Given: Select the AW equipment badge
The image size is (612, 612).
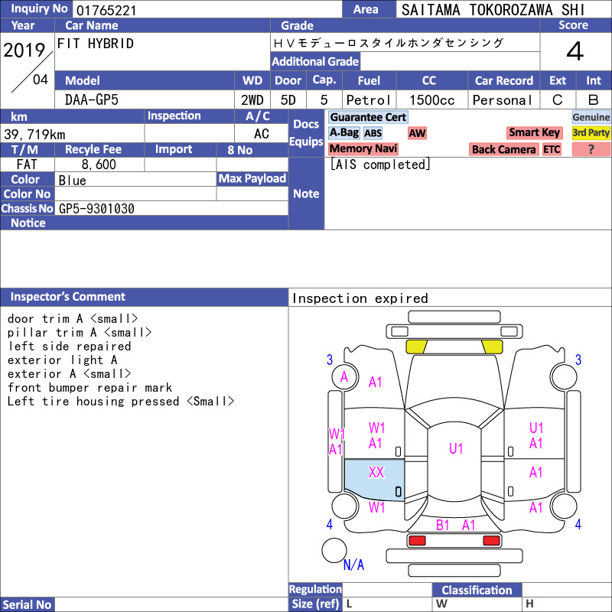Looking at the screenshot, I should coord(417,133).
